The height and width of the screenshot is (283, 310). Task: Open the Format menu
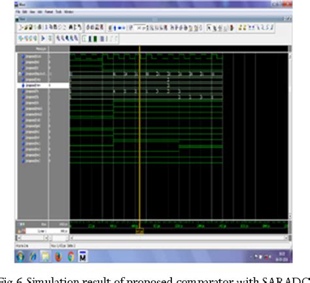(49, 12)
